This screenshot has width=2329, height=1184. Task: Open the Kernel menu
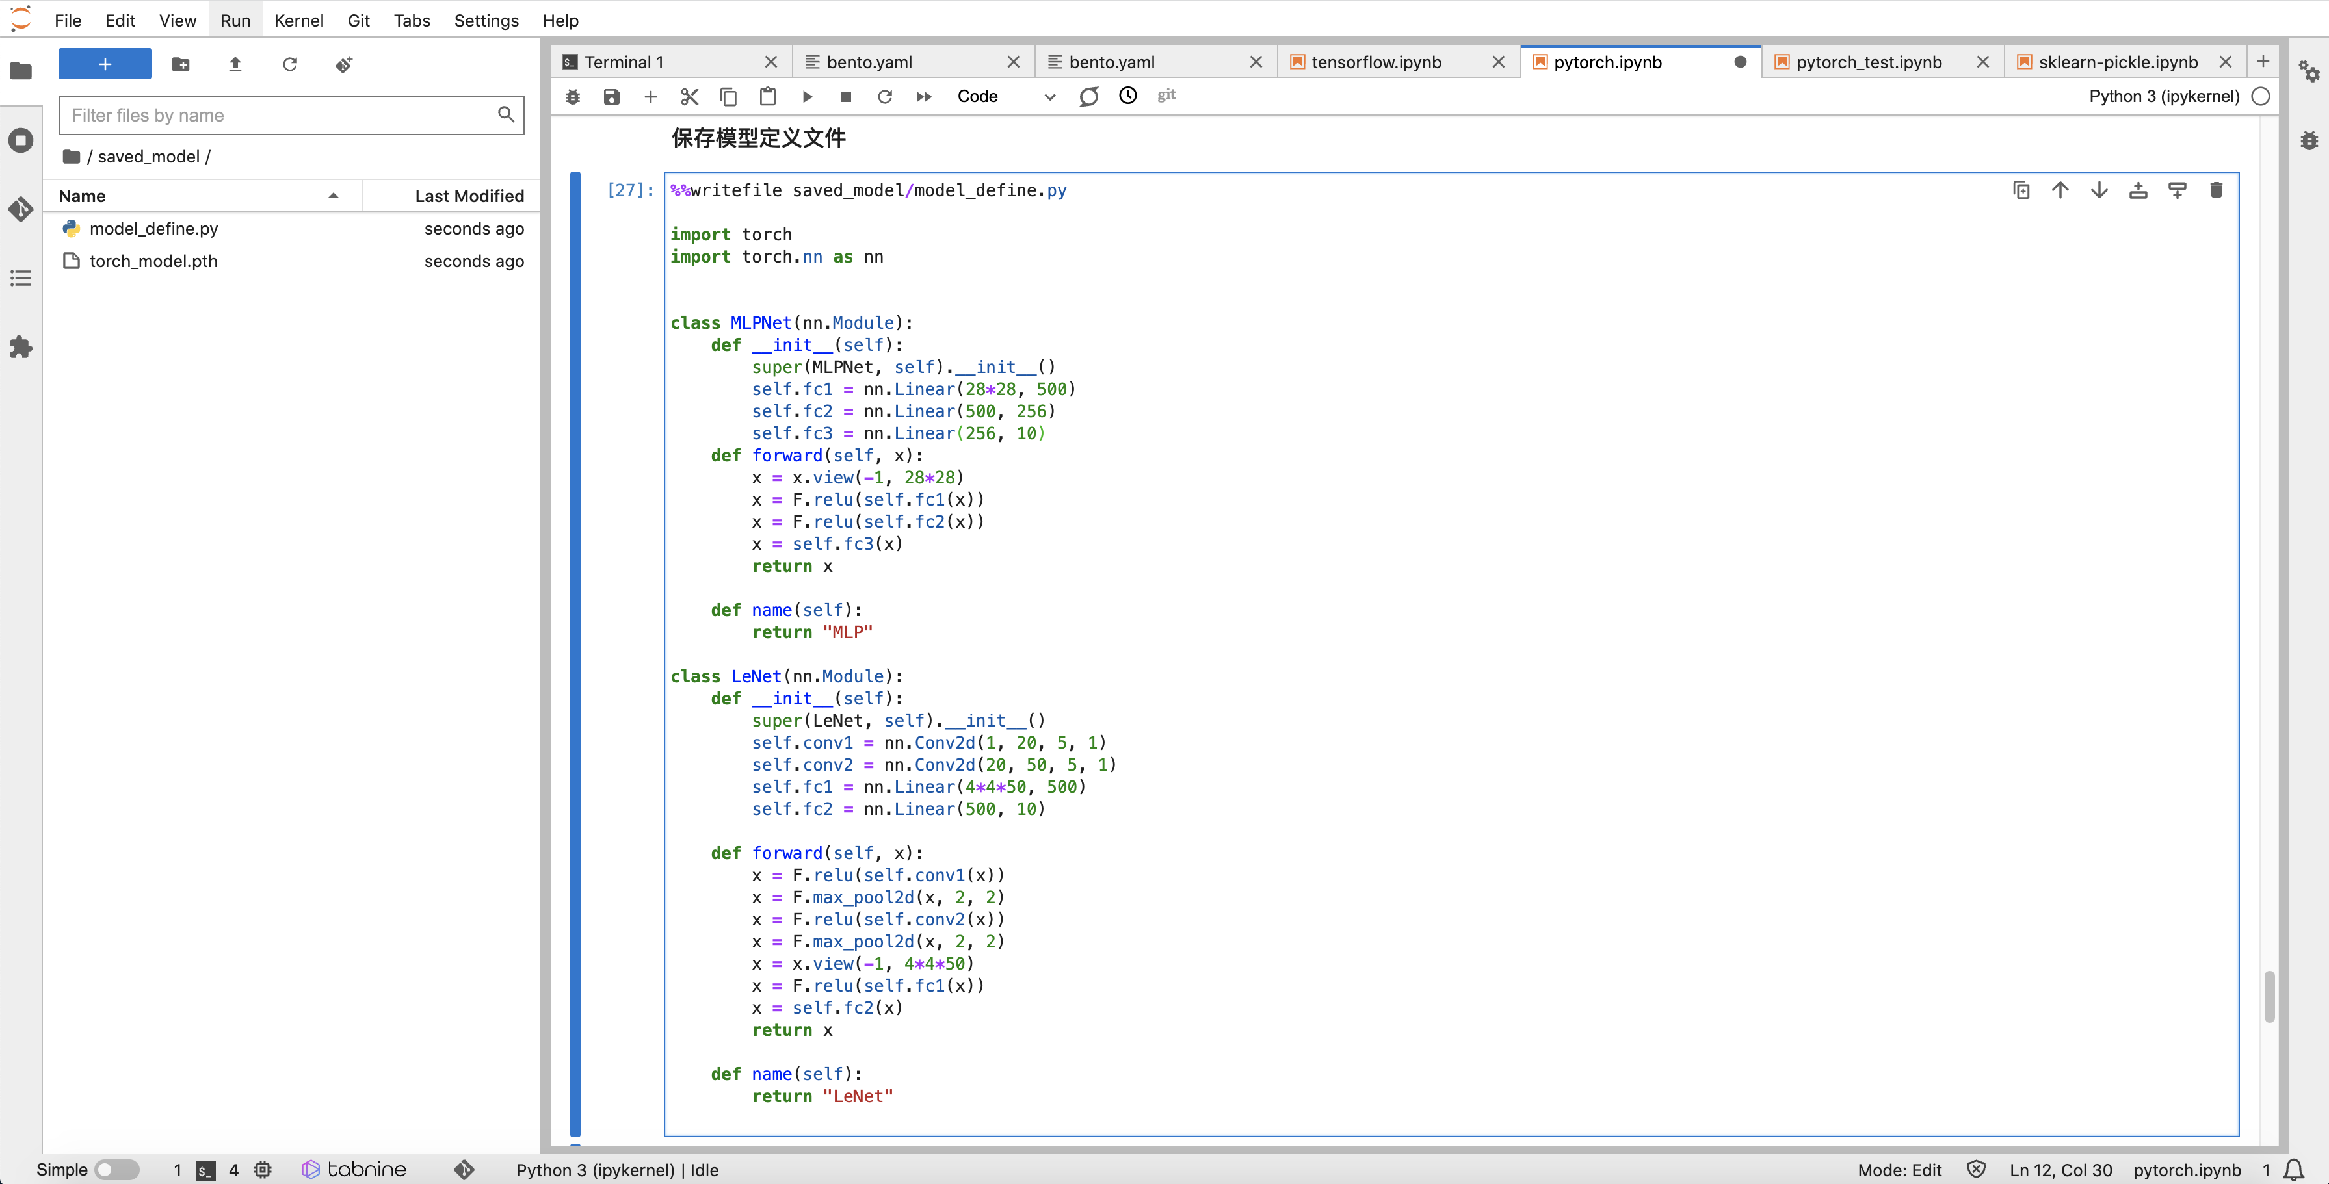(x=298, y=20)
